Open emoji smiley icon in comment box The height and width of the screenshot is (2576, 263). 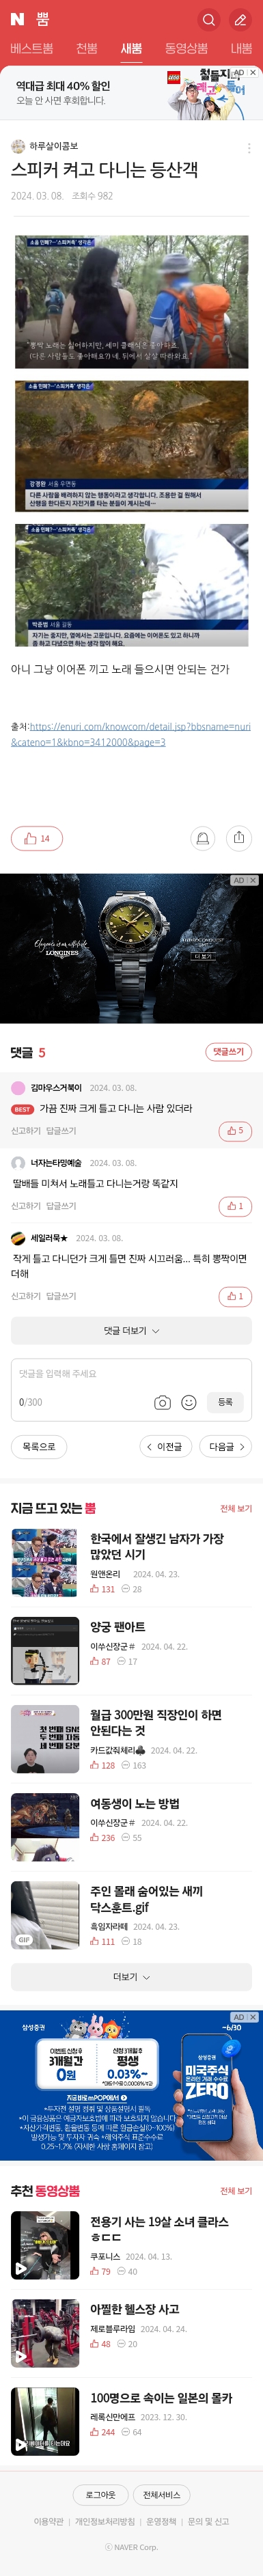coord(188,1402)
